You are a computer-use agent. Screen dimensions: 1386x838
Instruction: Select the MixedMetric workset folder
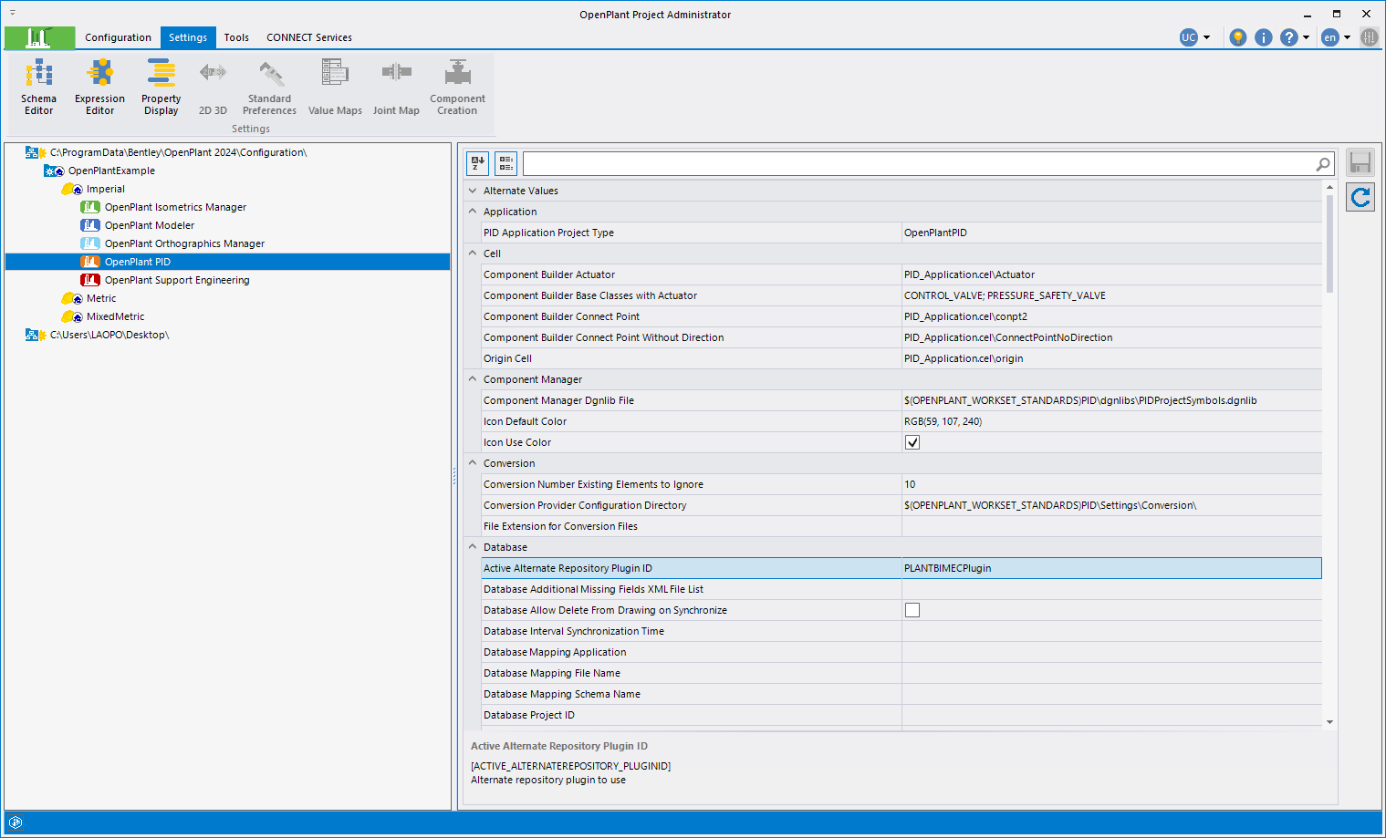pos(115,316)
